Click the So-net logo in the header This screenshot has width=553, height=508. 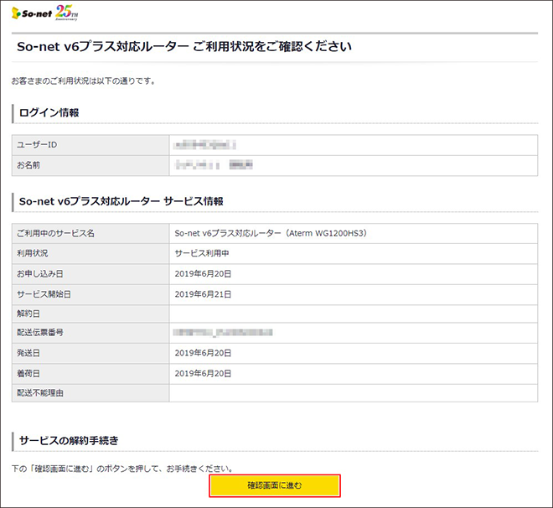[x=32, y=14]
